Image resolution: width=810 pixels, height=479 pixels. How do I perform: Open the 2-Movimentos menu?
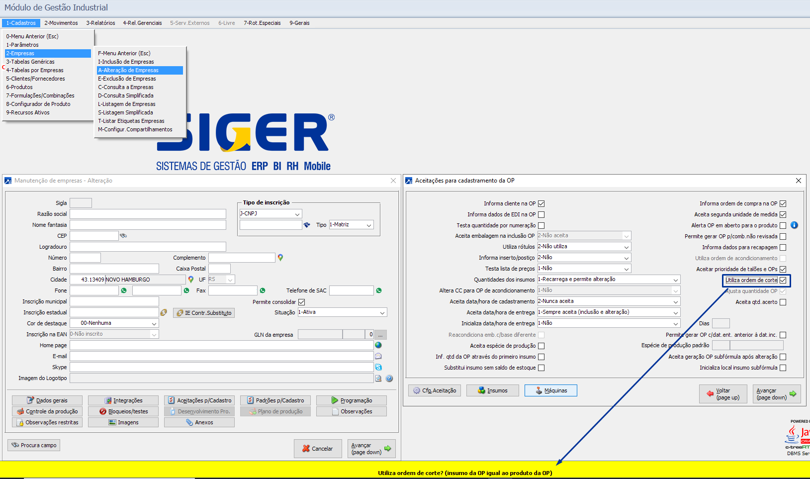point(61,23)
